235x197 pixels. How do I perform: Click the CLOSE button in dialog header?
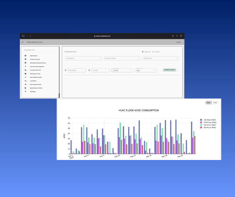[x=178, y=42]
